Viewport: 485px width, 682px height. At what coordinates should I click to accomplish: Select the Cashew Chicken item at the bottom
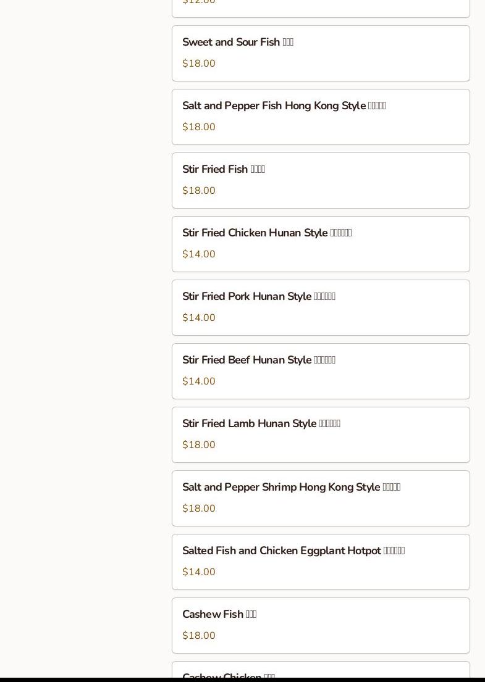(228, 675)
